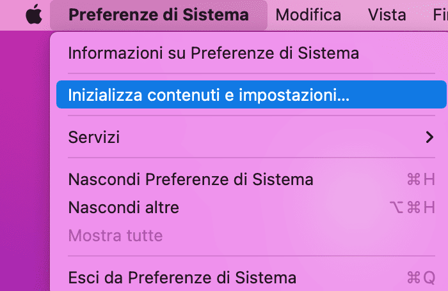Choose Informazioni su Preferenze di Sistema
This screenshot has width=448, height=291.
[x=213, y=53]
